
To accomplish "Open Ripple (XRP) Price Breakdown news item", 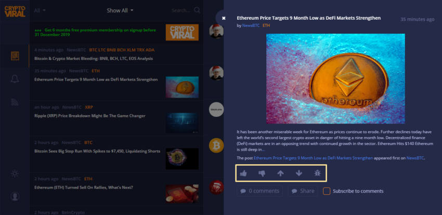I will [x=90, y=116].
